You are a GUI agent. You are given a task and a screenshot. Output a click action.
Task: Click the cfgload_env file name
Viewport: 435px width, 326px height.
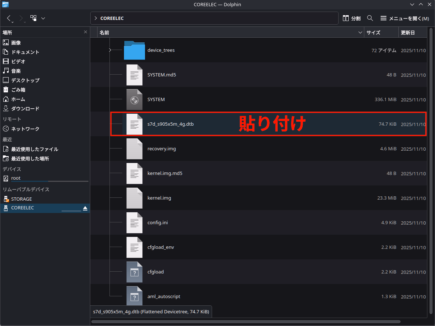coord(161,247)
